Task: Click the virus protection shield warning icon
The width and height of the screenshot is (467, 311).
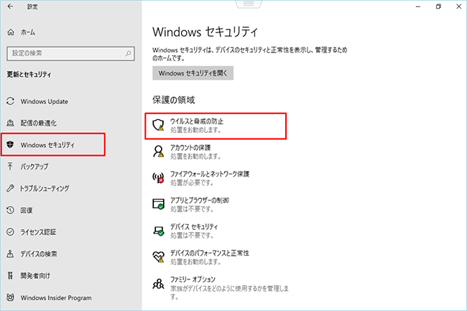Action: click(159, 125)
